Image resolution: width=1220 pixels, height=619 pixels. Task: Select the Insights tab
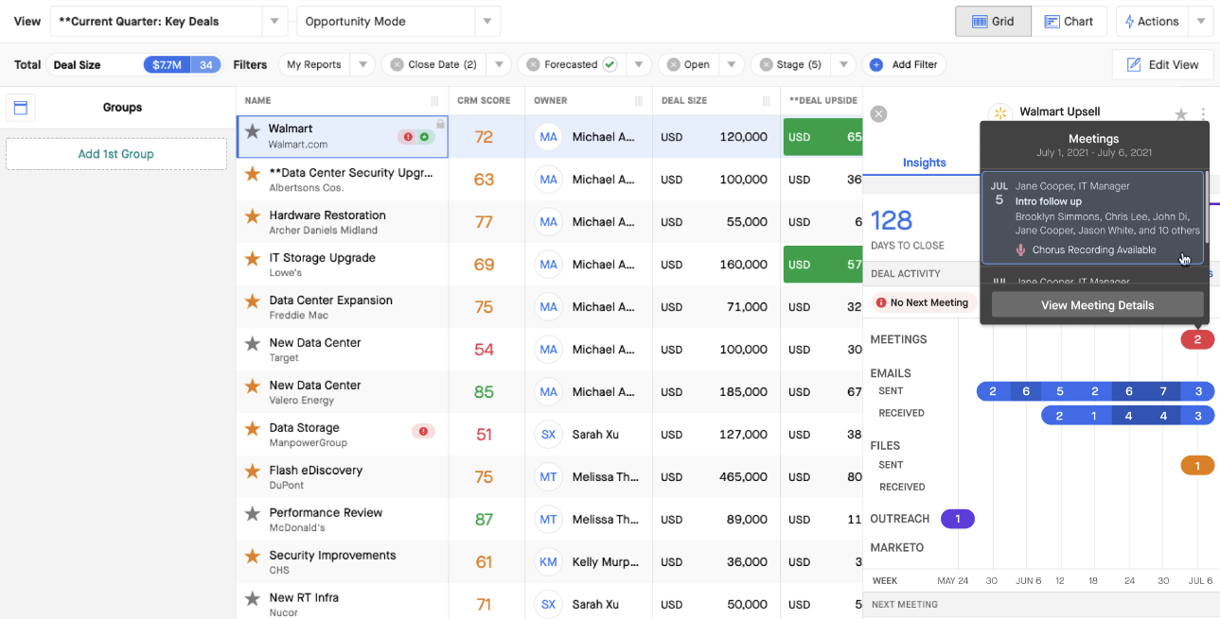click(924, 163)
